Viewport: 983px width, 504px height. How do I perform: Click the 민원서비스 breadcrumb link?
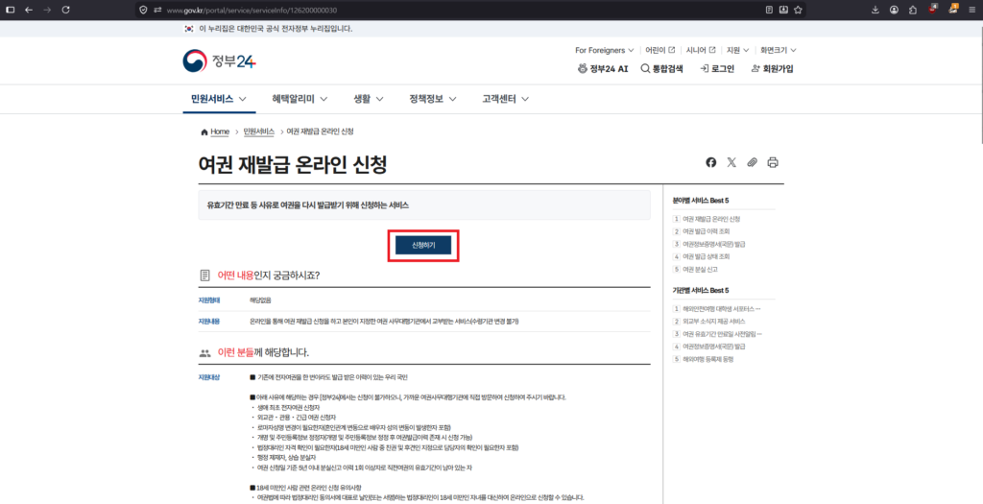tap(259, 132)
